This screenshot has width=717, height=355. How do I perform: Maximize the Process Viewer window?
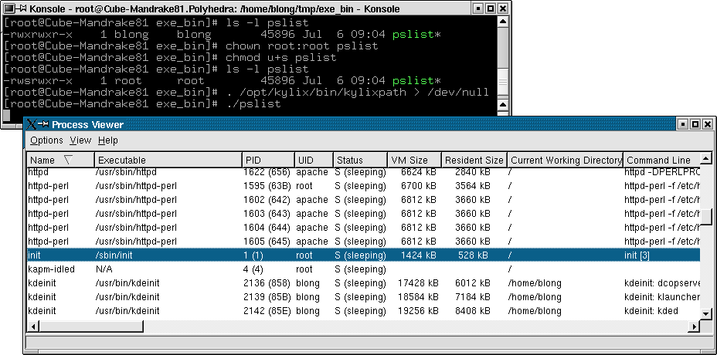click(695, 124)
